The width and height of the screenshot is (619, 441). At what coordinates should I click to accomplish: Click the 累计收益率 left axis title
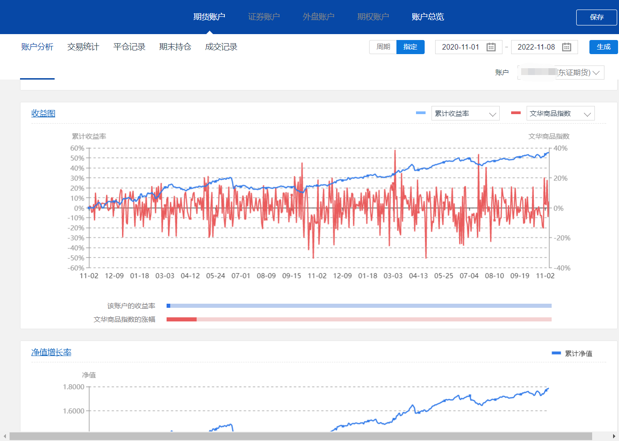(x=89, y=136)
